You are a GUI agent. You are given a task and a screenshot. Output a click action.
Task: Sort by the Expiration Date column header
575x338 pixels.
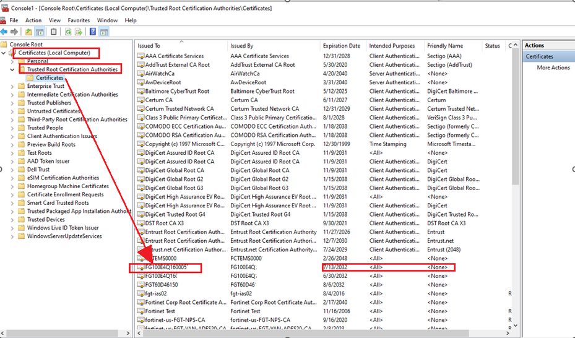click(x=341, y=46)
